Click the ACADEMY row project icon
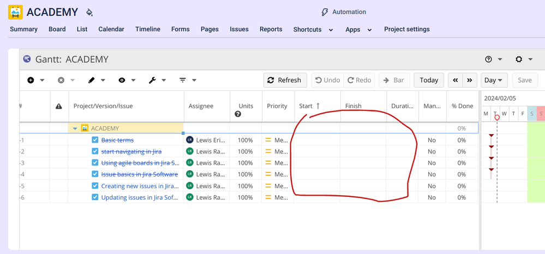The width and height of the screenshot is (545, 254). [x=85, y=128]
